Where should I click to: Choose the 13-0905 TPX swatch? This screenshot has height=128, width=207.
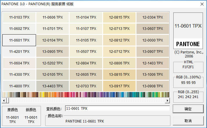click(53, 52)
